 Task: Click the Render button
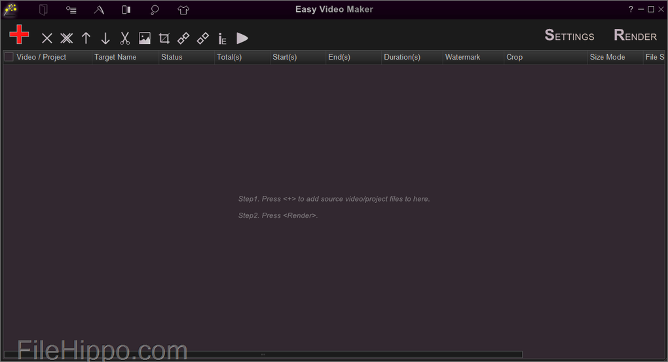[x=635, y=35]
